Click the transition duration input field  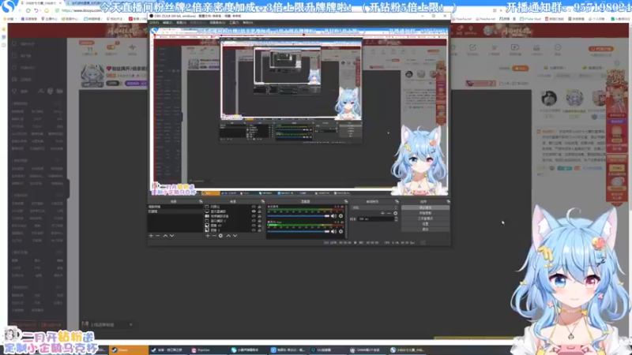coord(376,219)
